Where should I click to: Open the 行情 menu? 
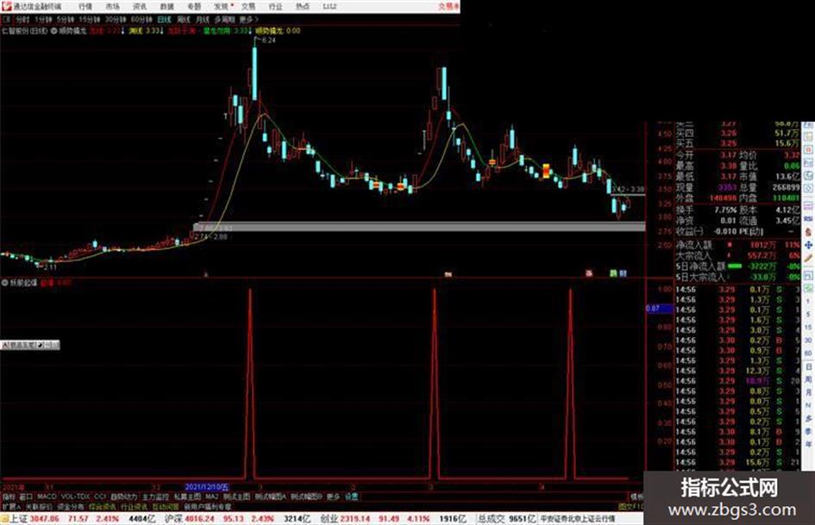(85, 6)
